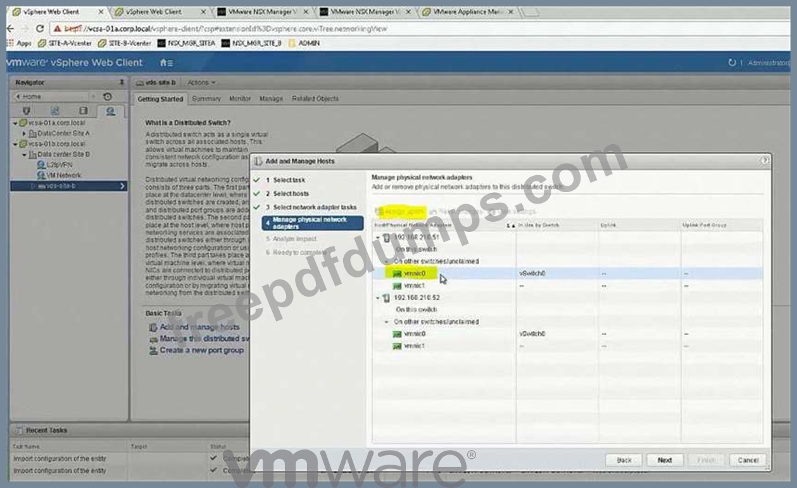Screen dimensions: 797x488
Task: Open the NSX_MGR_SITEA bookmark
Action: [186, 43]
